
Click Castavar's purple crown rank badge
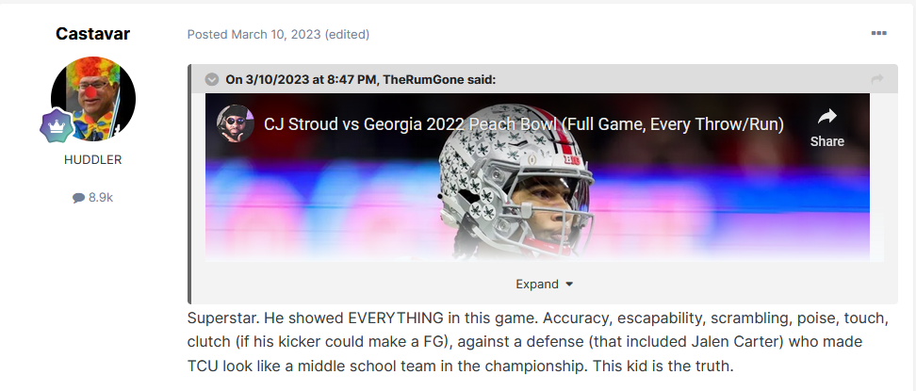click(56, 125)
